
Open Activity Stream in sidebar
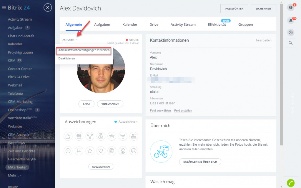[x=20, y=19]
